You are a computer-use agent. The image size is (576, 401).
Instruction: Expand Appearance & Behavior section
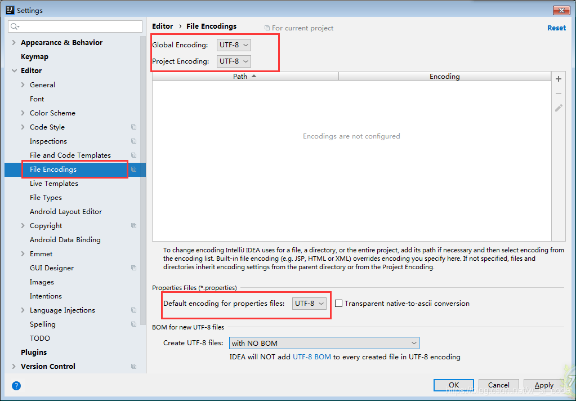click(14, 43)
